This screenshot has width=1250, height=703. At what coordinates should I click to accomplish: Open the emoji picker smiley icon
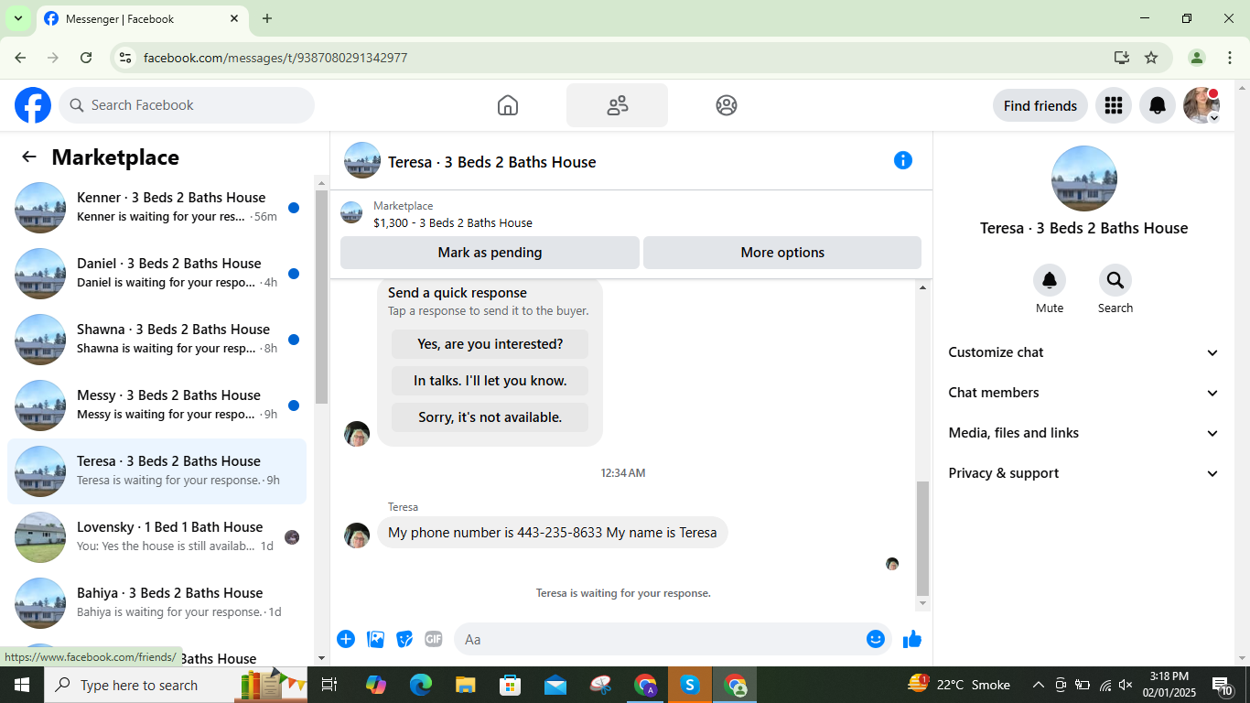[876, 639]
